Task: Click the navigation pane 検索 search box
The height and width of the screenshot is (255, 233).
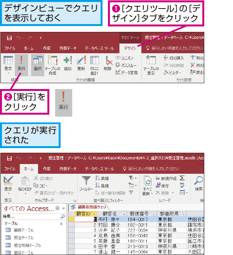Action: 31,216
